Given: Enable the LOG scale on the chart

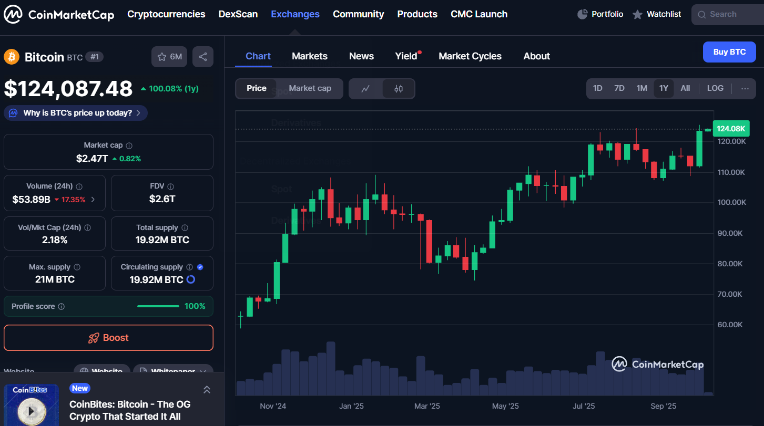Looking at the screenshot, I should [x=715, y=88].
